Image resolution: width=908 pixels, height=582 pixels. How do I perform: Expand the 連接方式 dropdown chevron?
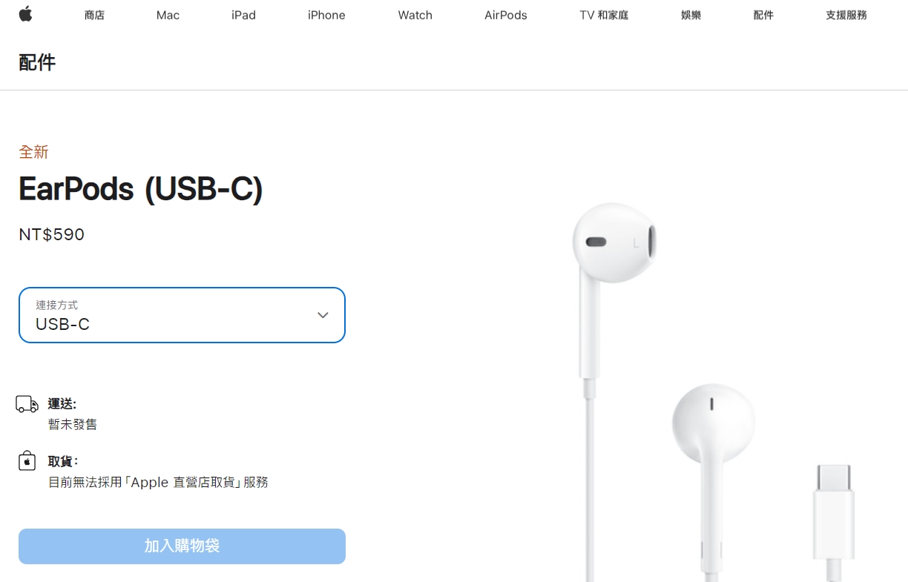tap(323, 315)
